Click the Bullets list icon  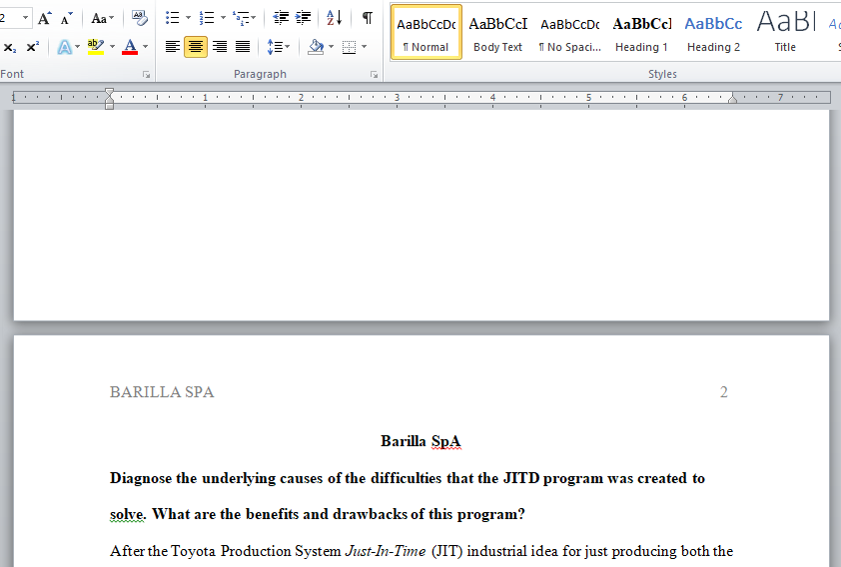pos(172,18)
